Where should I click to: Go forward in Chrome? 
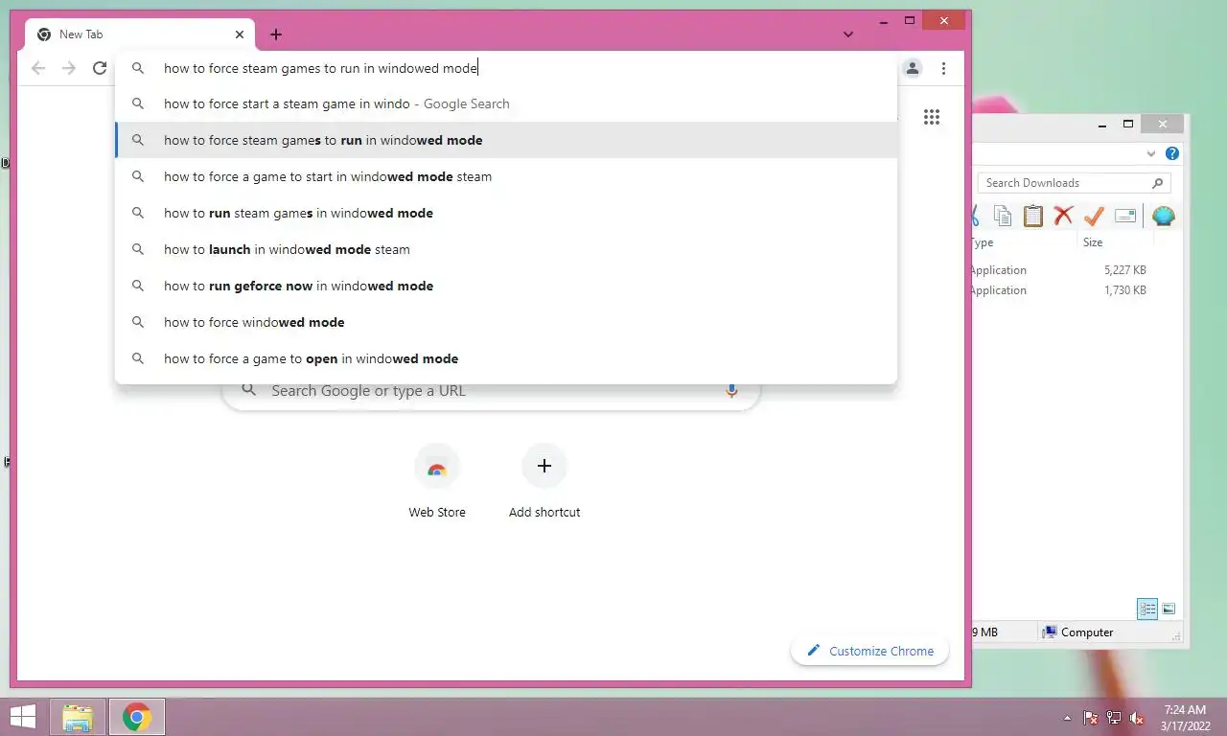(x=69, y=68)
